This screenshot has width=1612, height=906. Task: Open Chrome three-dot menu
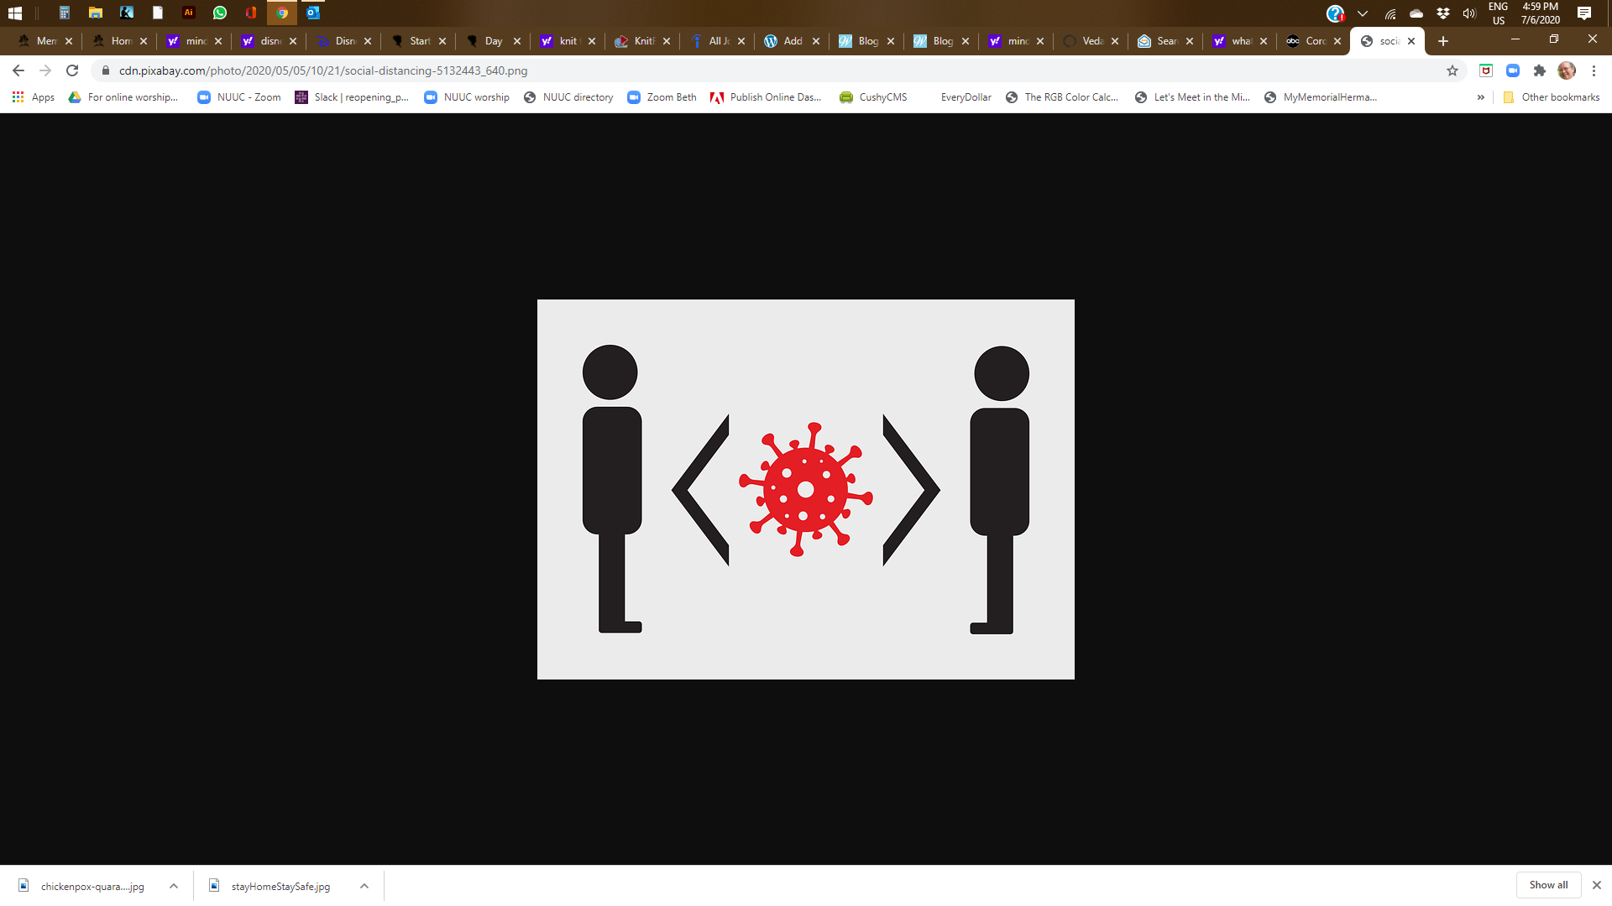pyautogui.click(x=1594, y=70)
